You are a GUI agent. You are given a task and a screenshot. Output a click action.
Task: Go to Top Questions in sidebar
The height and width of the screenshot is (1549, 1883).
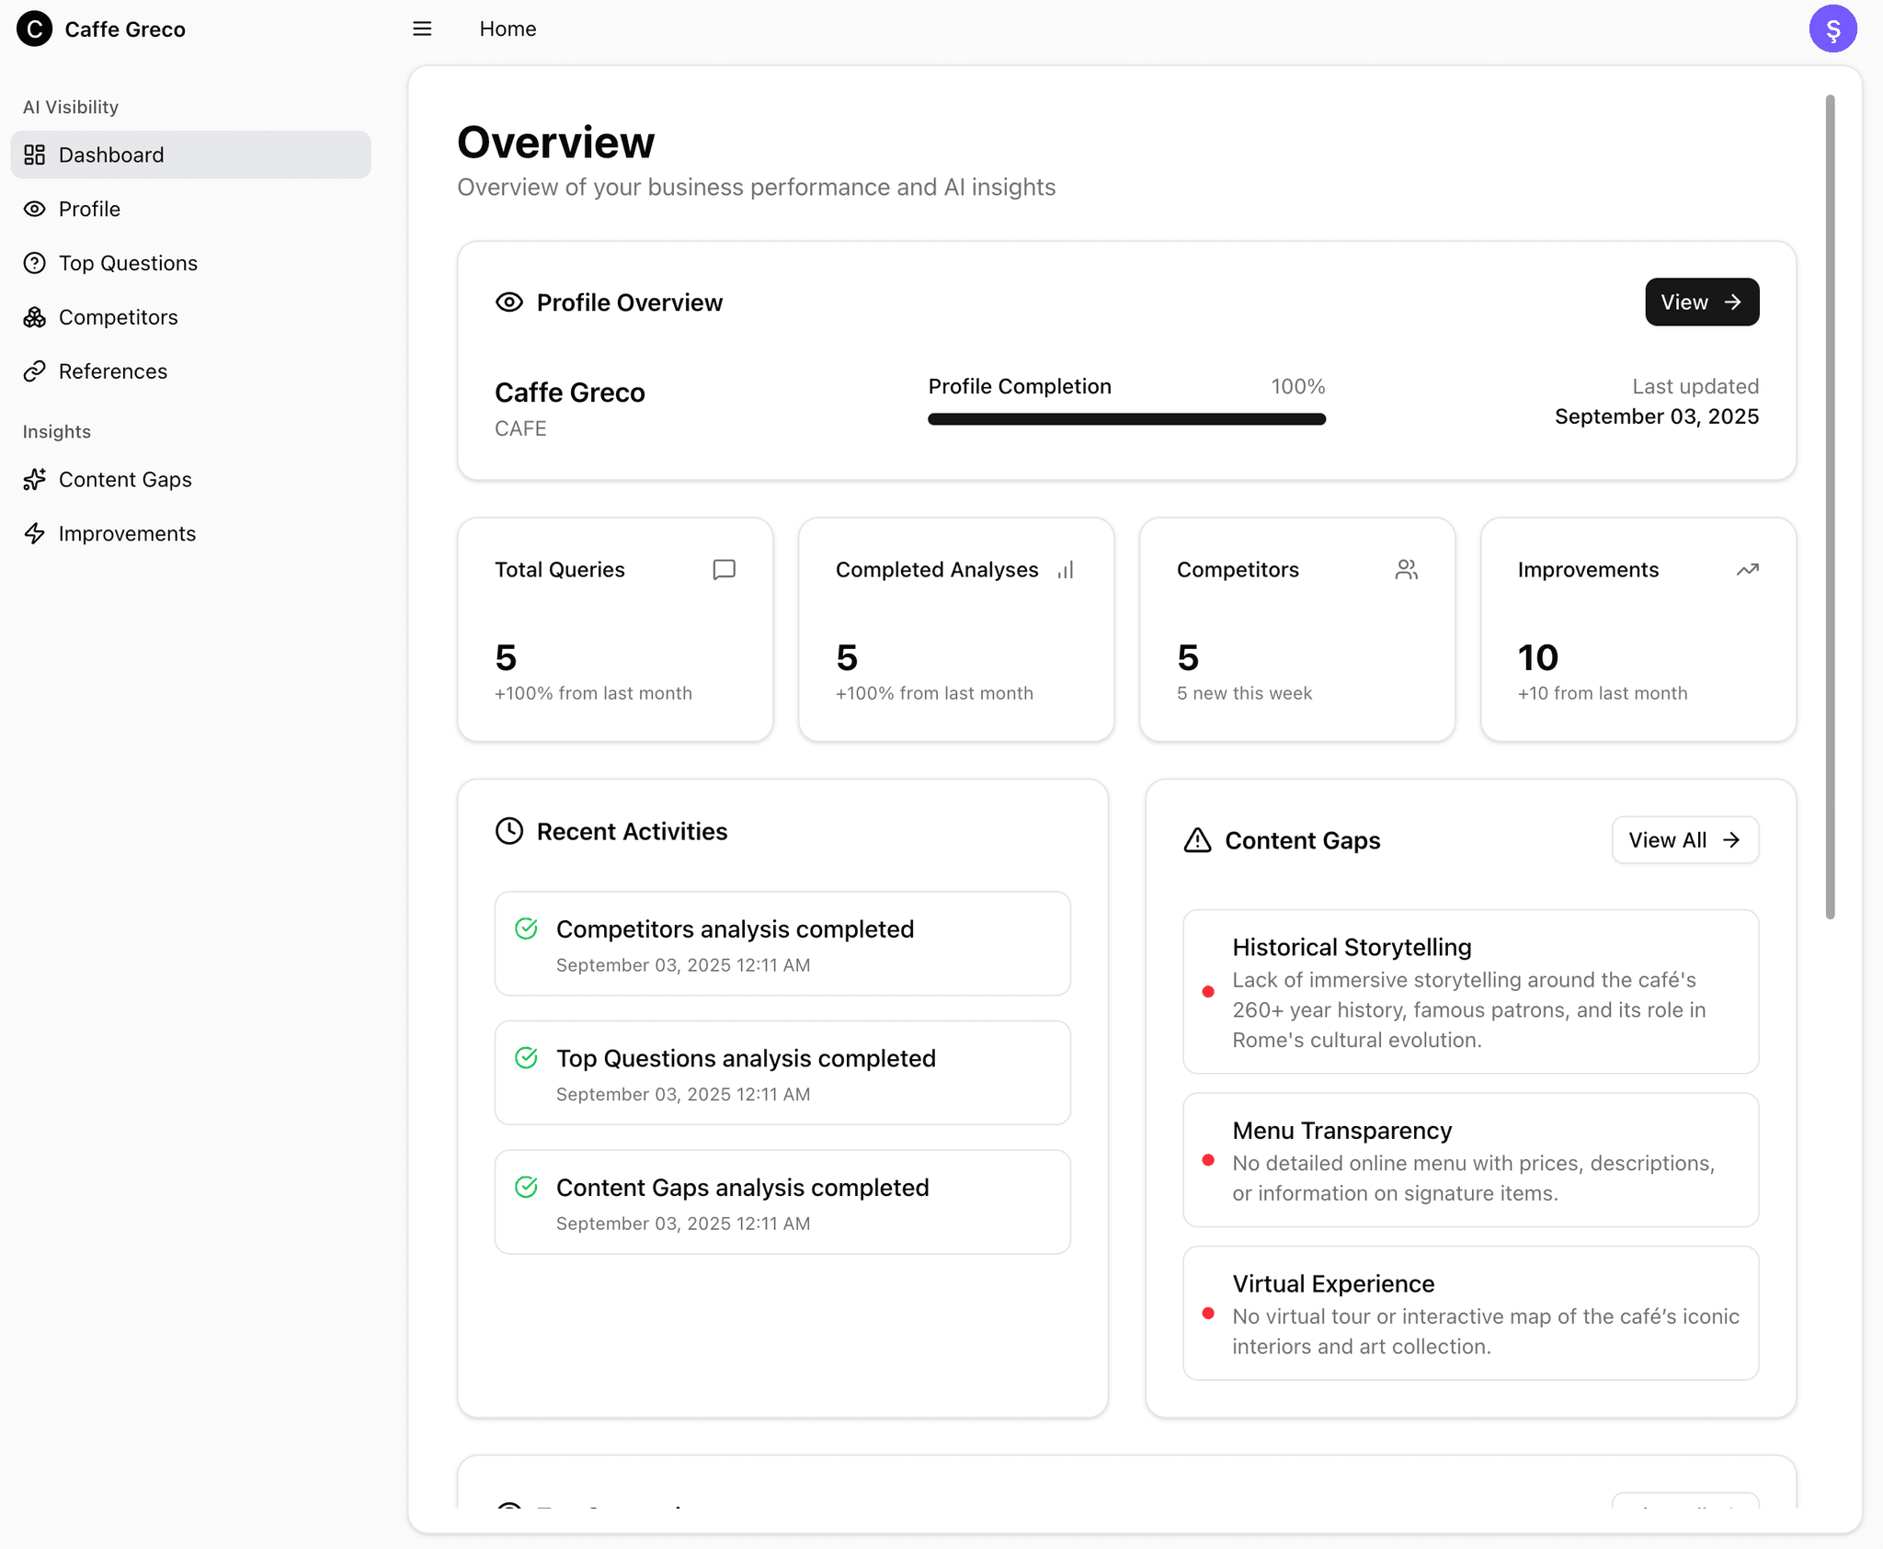128,263
